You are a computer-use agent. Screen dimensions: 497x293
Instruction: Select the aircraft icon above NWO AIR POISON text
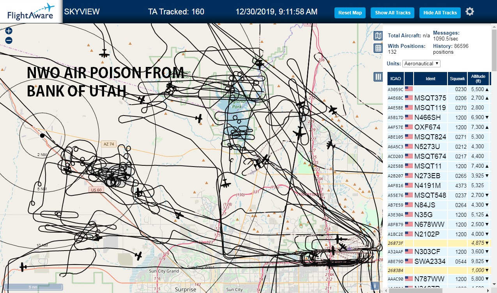[x=103, y=53]
